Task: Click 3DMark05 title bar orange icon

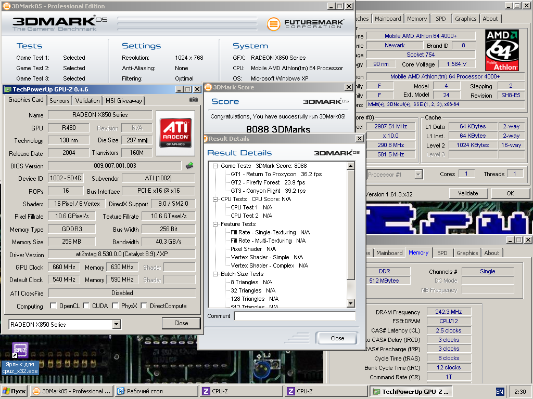Action: pyautogui.click(x=6, y=6)
